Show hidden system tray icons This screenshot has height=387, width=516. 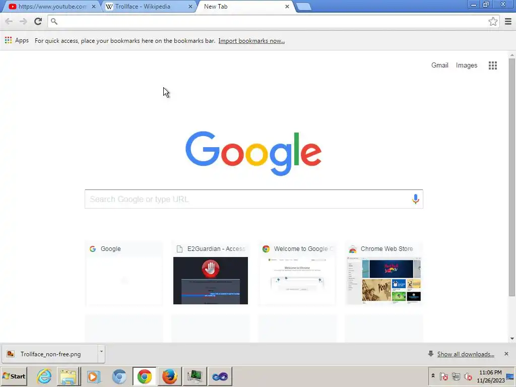433,376
